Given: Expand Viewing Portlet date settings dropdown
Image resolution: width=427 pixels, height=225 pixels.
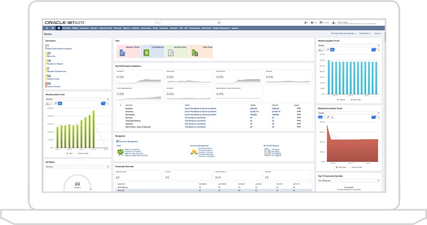Looking at the screenshot, I should coord(343,34).
